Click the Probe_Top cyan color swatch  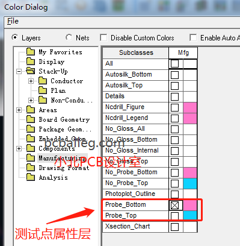pyautogui.click(x=190, y=216)
